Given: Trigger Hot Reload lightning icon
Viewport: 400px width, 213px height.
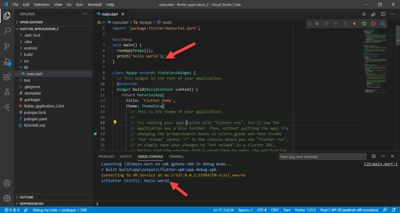Looking at the screenshot, I should (354, 24).
